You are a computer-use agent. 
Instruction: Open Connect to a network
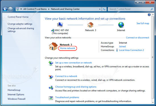pos(66,76)
